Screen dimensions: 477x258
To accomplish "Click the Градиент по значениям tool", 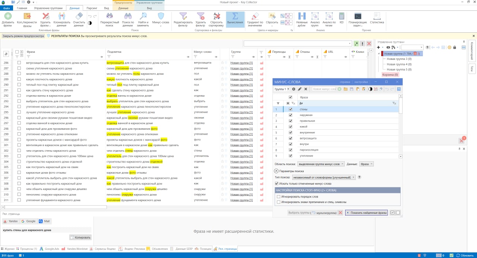I will [255, 17].
